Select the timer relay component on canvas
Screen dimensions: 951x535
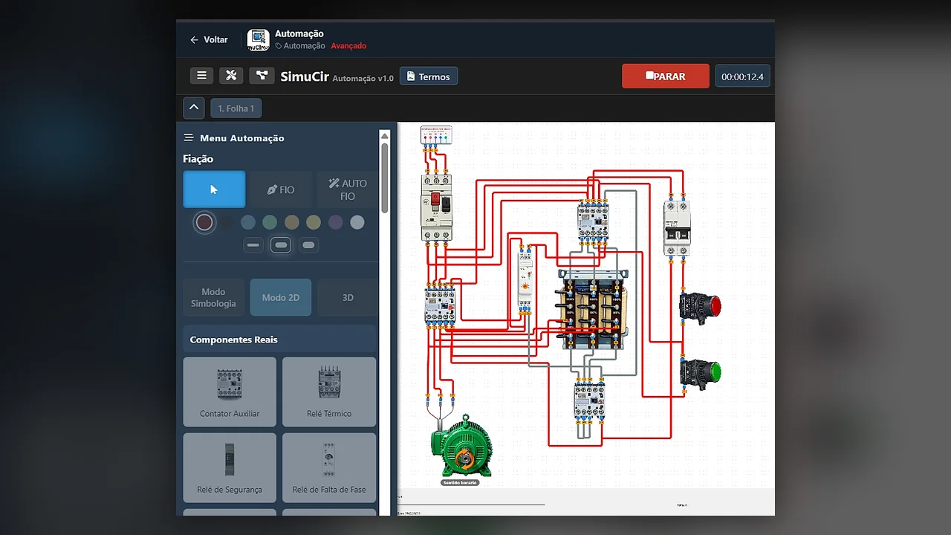point(525,279)
